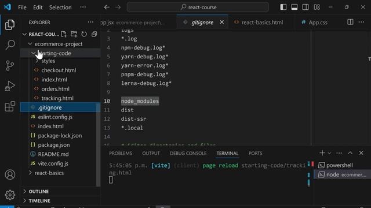Switch to the DEBUG CONSOLE panel tab
The width and height of the screenshot is (371, 208).
pos(188,153)
